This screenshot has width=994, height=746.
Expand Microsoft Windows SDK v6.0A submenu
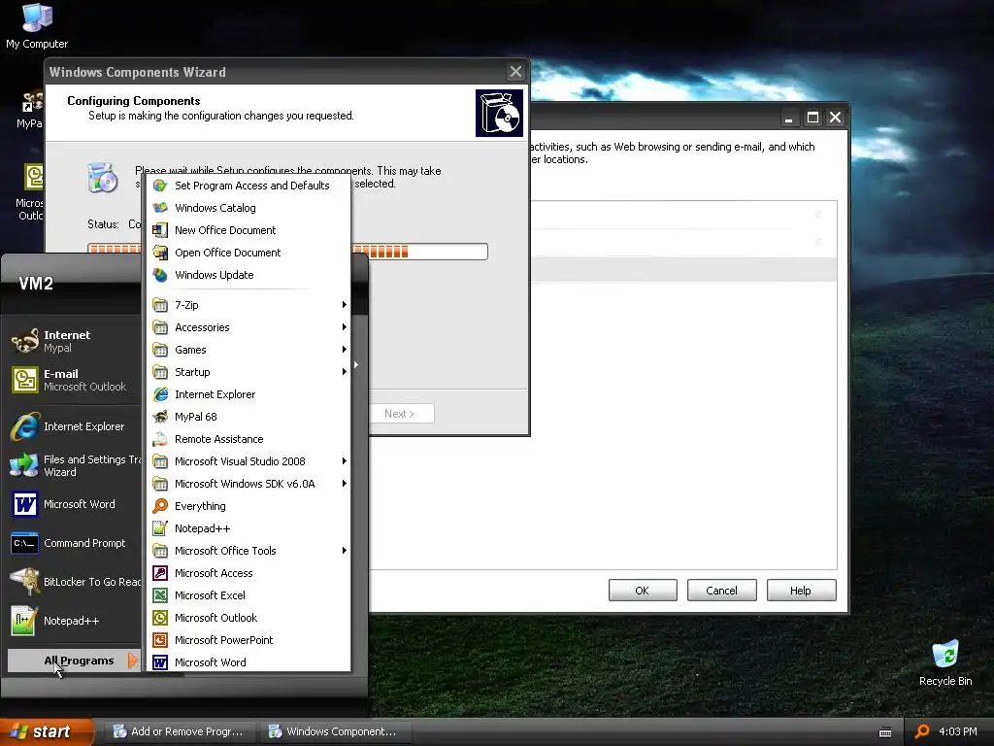248,484
